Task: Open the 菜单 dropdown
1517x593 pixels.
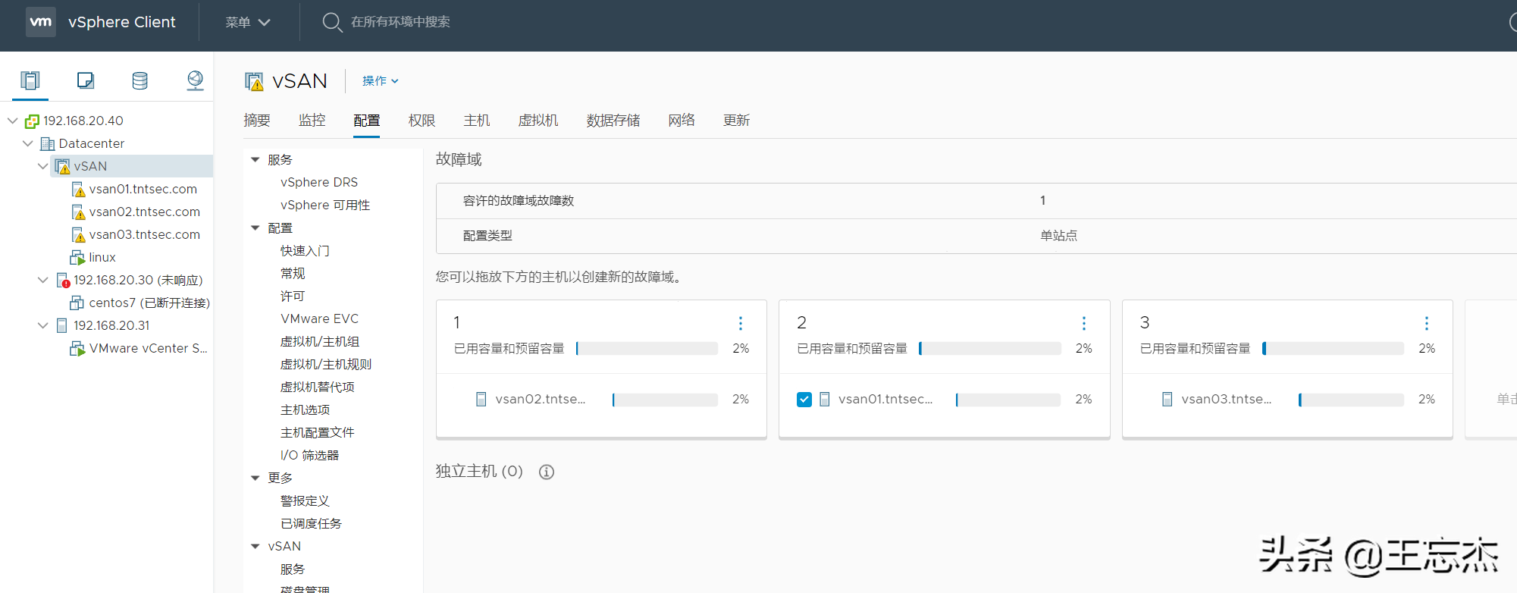Action: coord(248,22)
